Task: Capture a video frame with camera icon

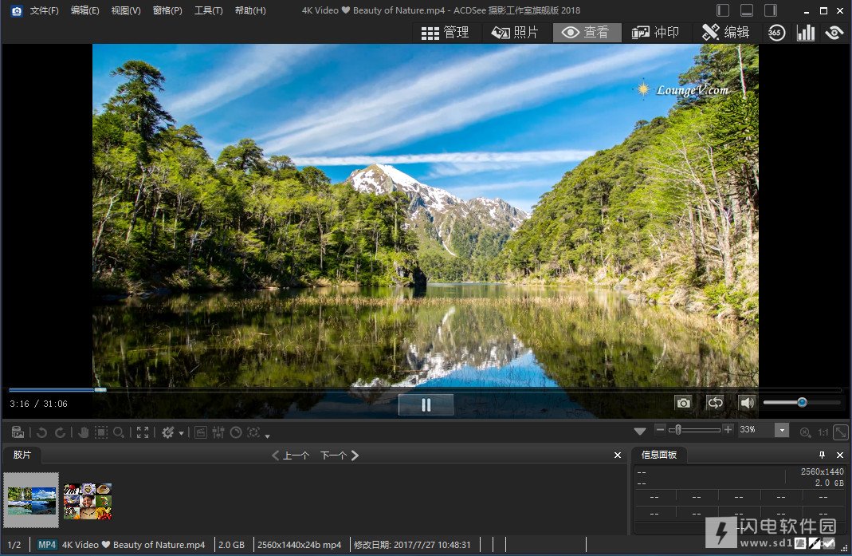Action: coord(683,403)
